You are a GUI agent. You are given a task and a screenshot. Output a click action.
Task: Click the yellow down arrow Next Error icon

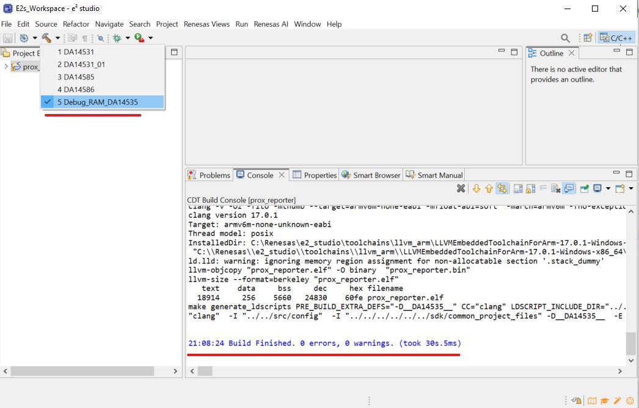pyautogui.click(x=476, y=188)
